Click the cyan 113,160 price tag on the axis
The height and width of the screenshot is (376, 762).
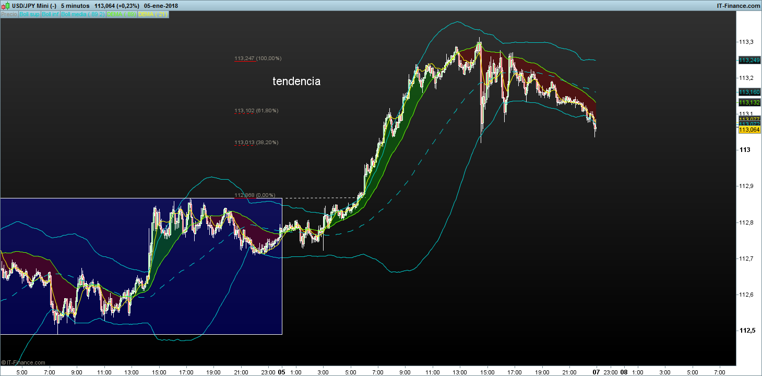tap(749, 92)
